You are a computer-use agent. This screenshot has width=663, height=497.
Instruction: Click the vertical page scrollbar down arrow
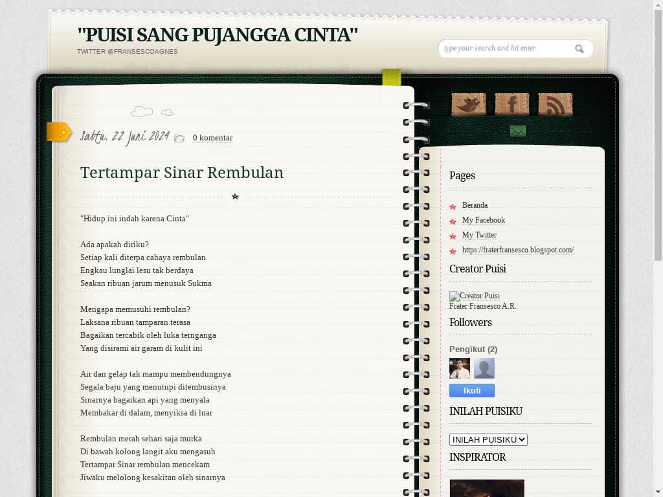pyautogui.click(x=658, y=491)
